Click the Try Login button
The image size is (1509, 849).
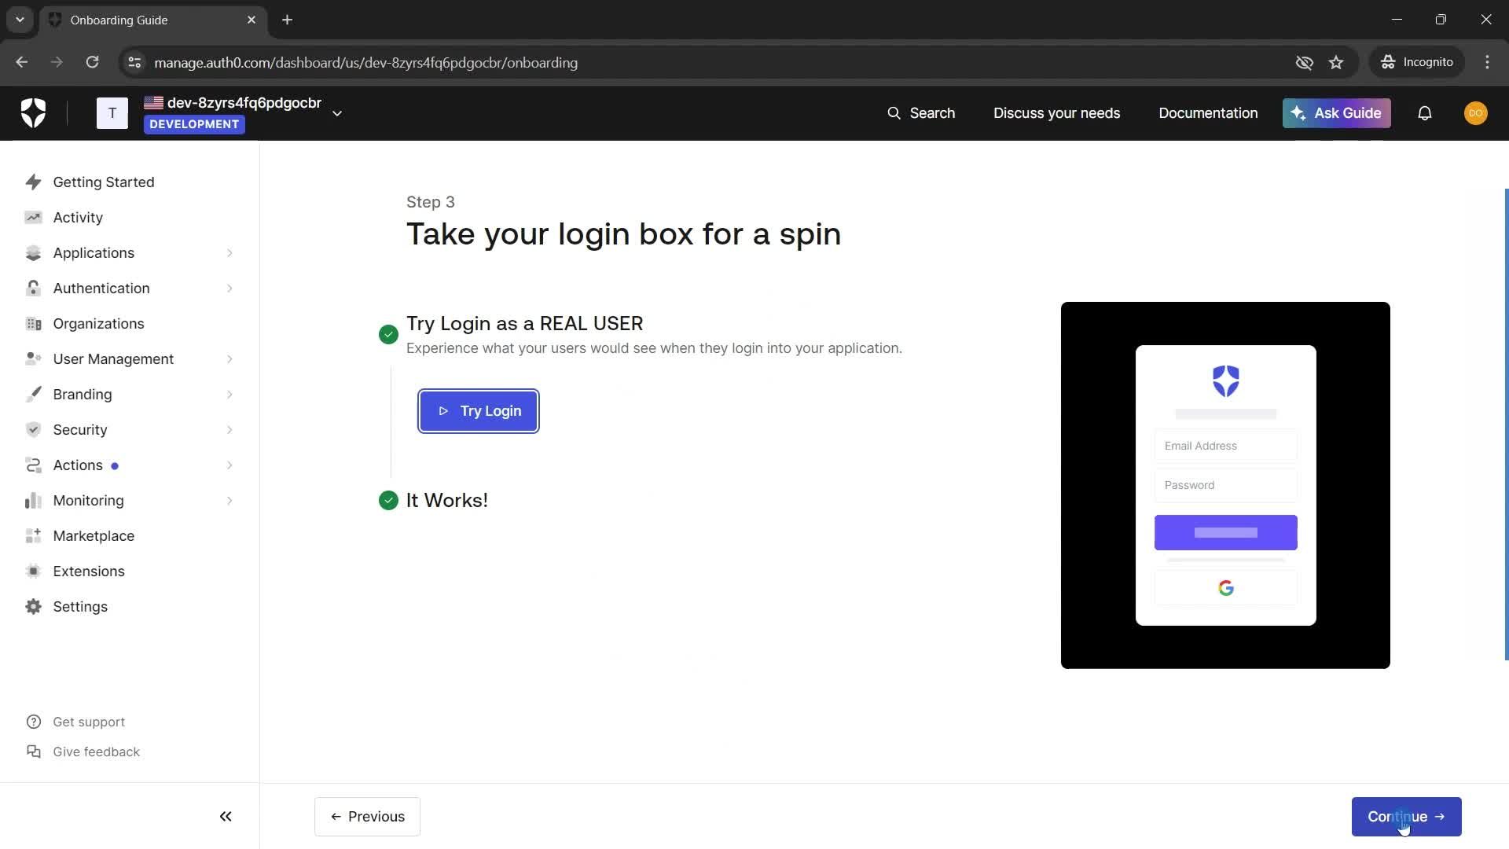tap(479, 411)
